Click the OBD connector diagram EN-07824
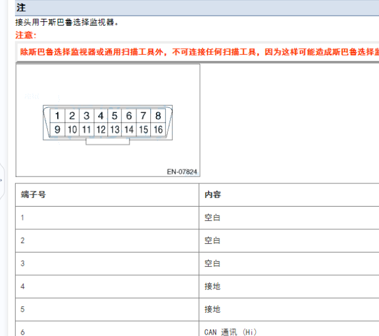The height and width of the screenshot is (336, 379). tap(108, 121)
